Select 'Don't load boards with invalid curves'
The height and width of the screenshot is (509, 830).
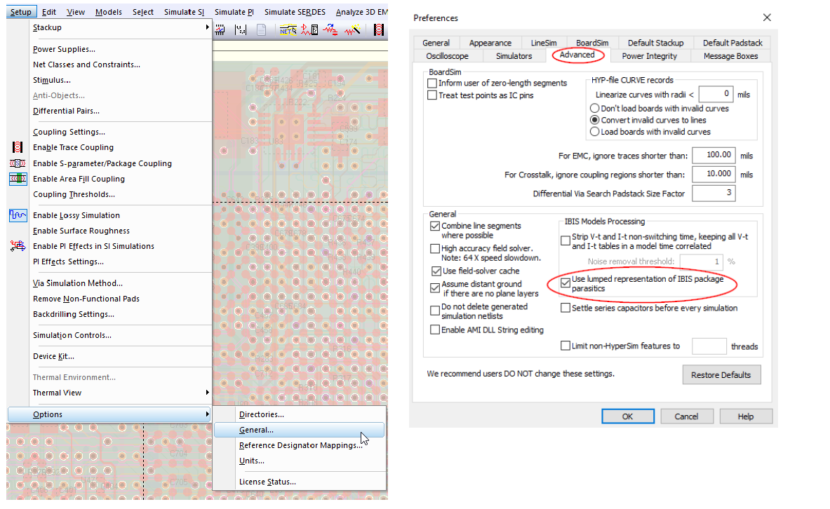click(x=594, y=108)
